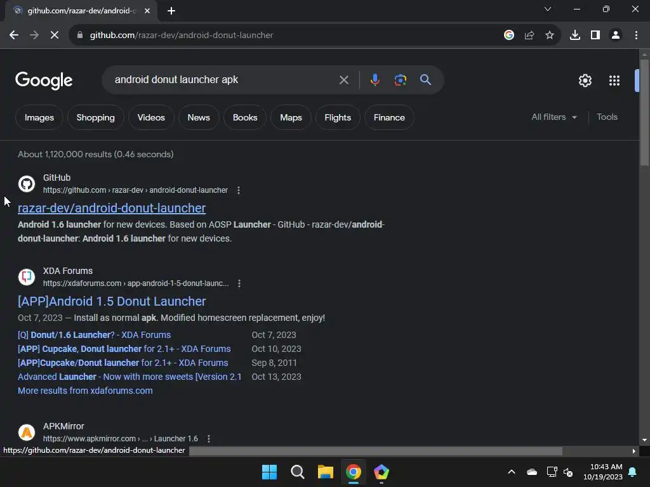Screen dimensions: 650x487
Task: Open the notification bell
Action: tap(633, 472)
